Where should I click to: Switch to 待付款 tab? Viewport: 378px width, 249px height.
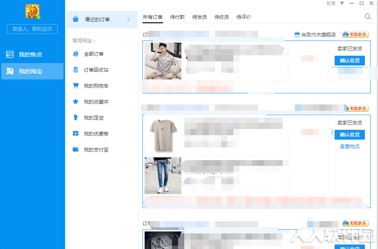tap(177, 17)
